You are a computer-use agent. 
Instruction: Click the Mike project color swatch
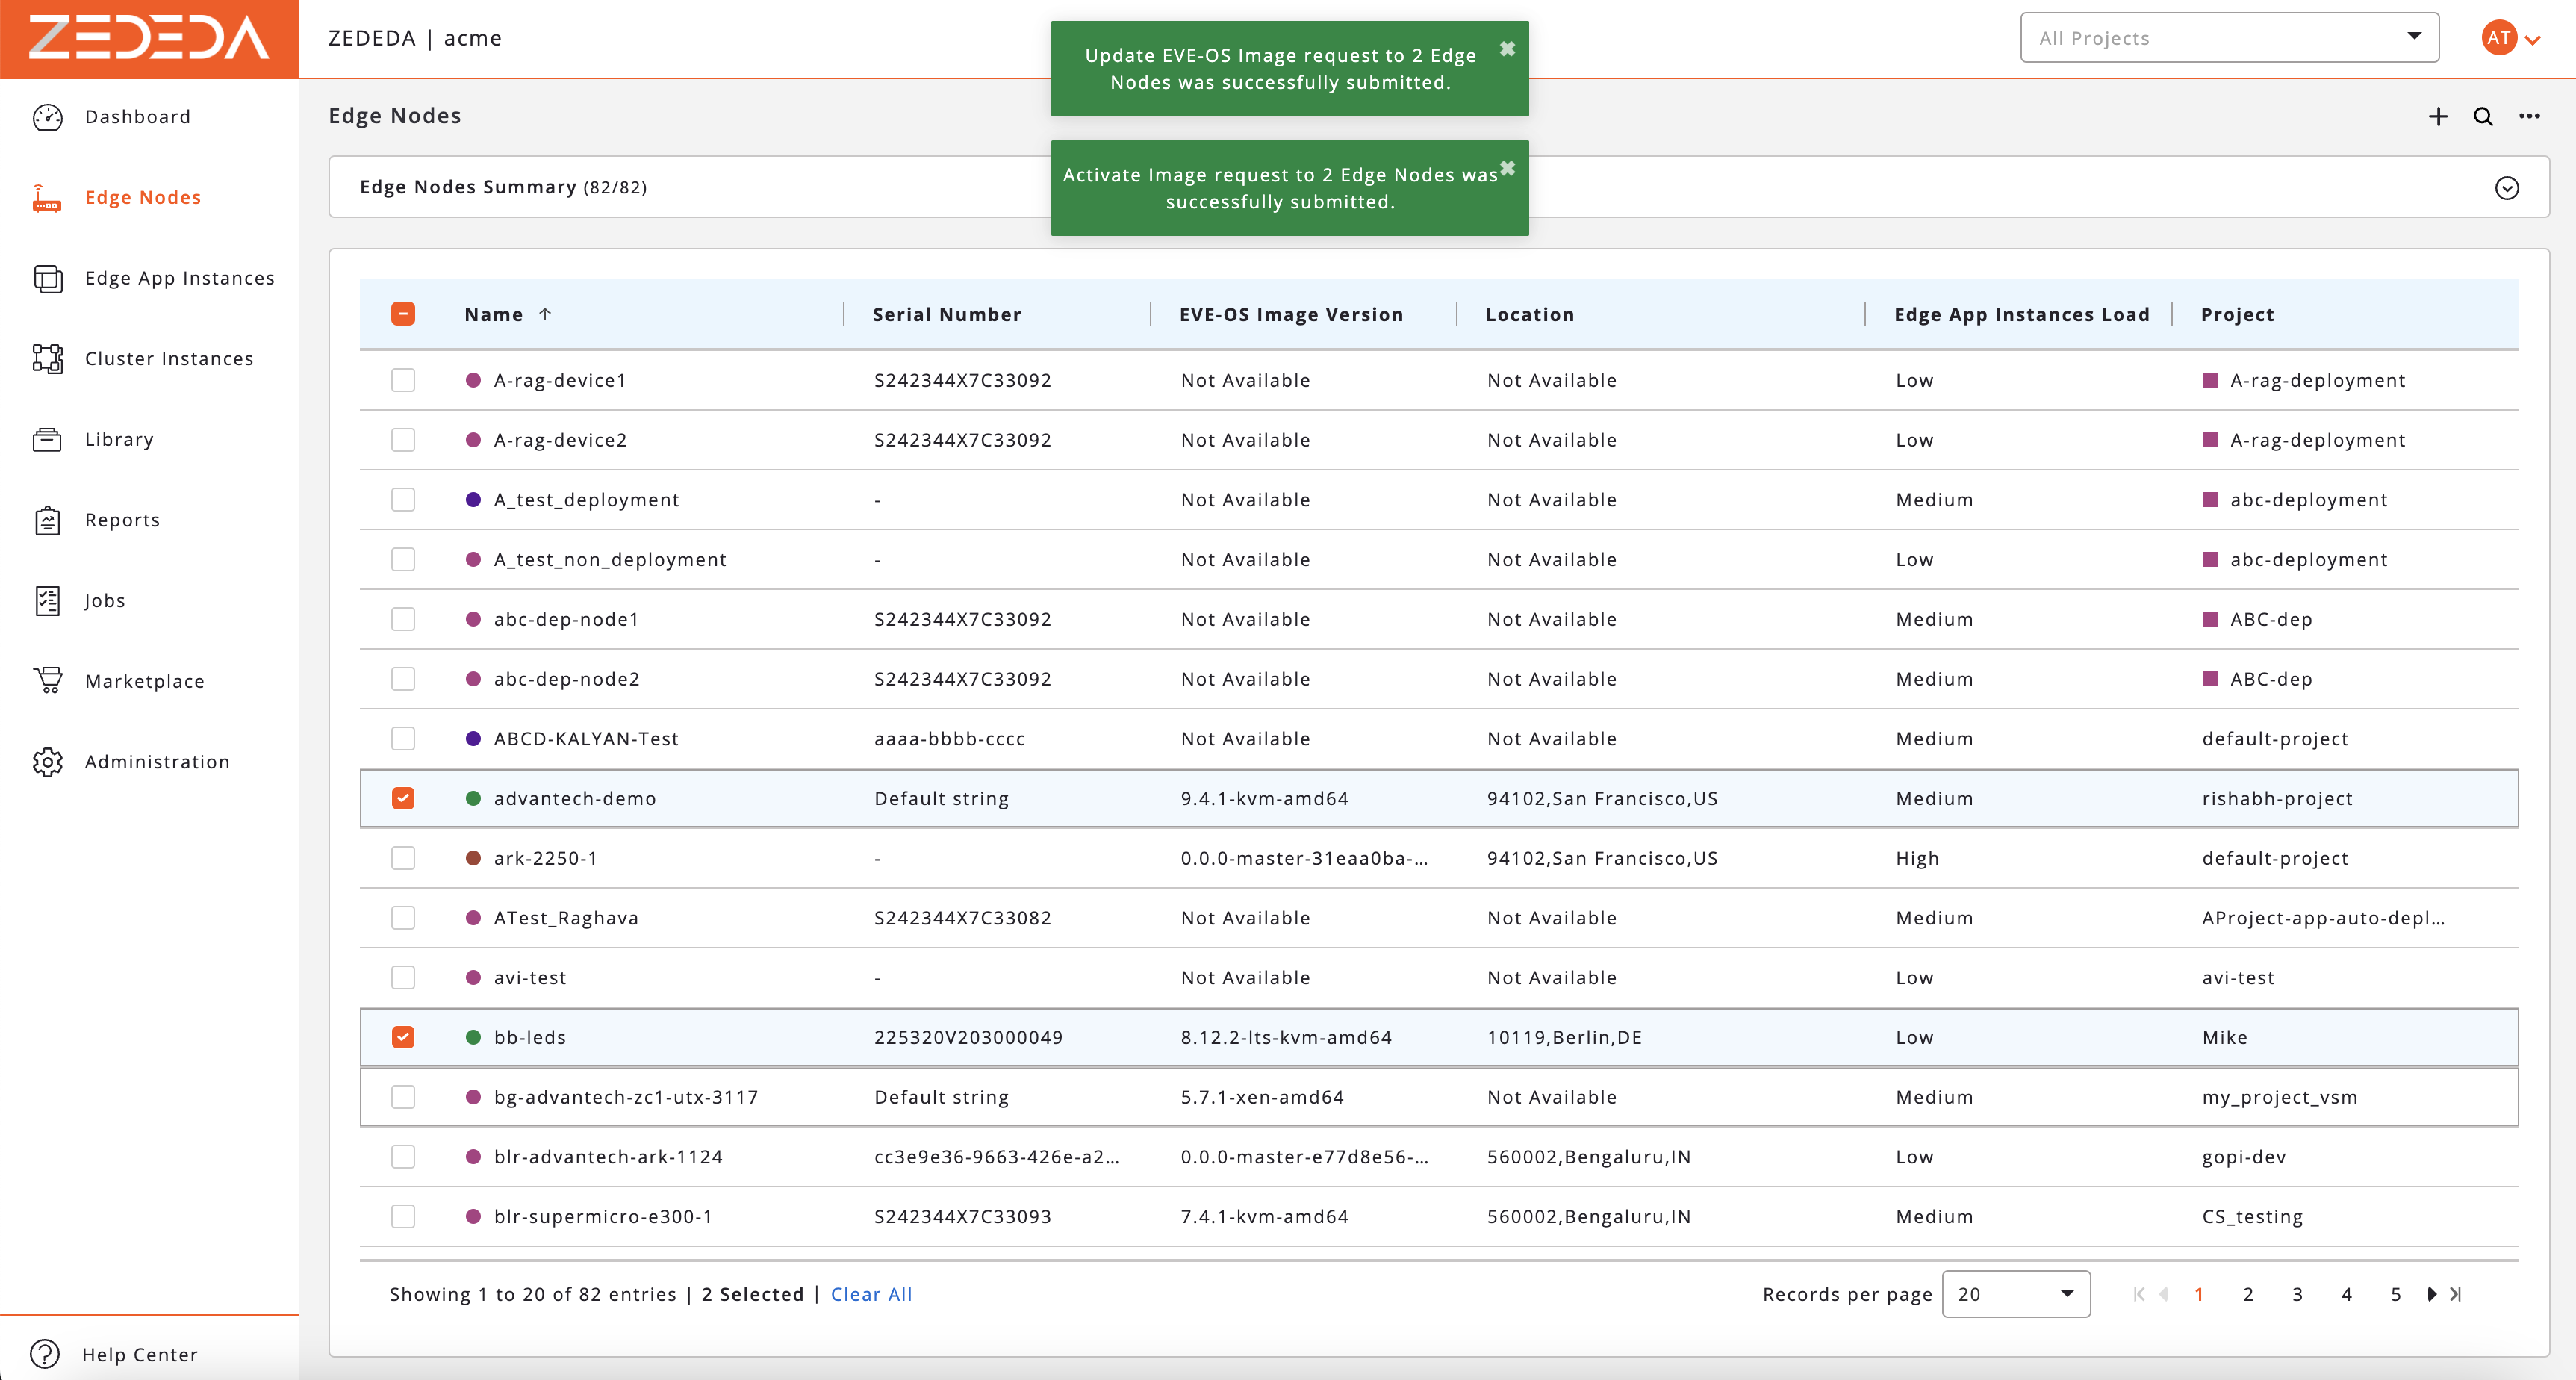2210,1037
